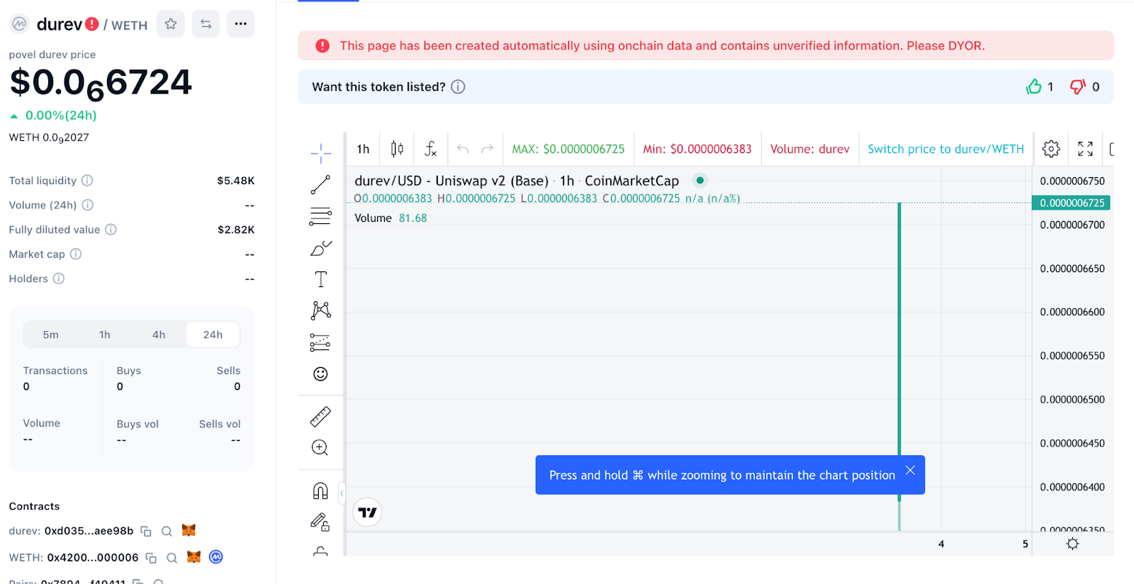Swap the durev/WETH pair direction

click(206, 24)
